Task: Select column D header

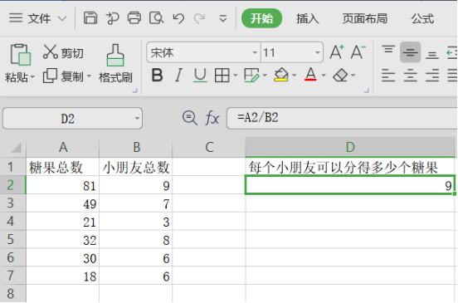Action: [350, 147]
